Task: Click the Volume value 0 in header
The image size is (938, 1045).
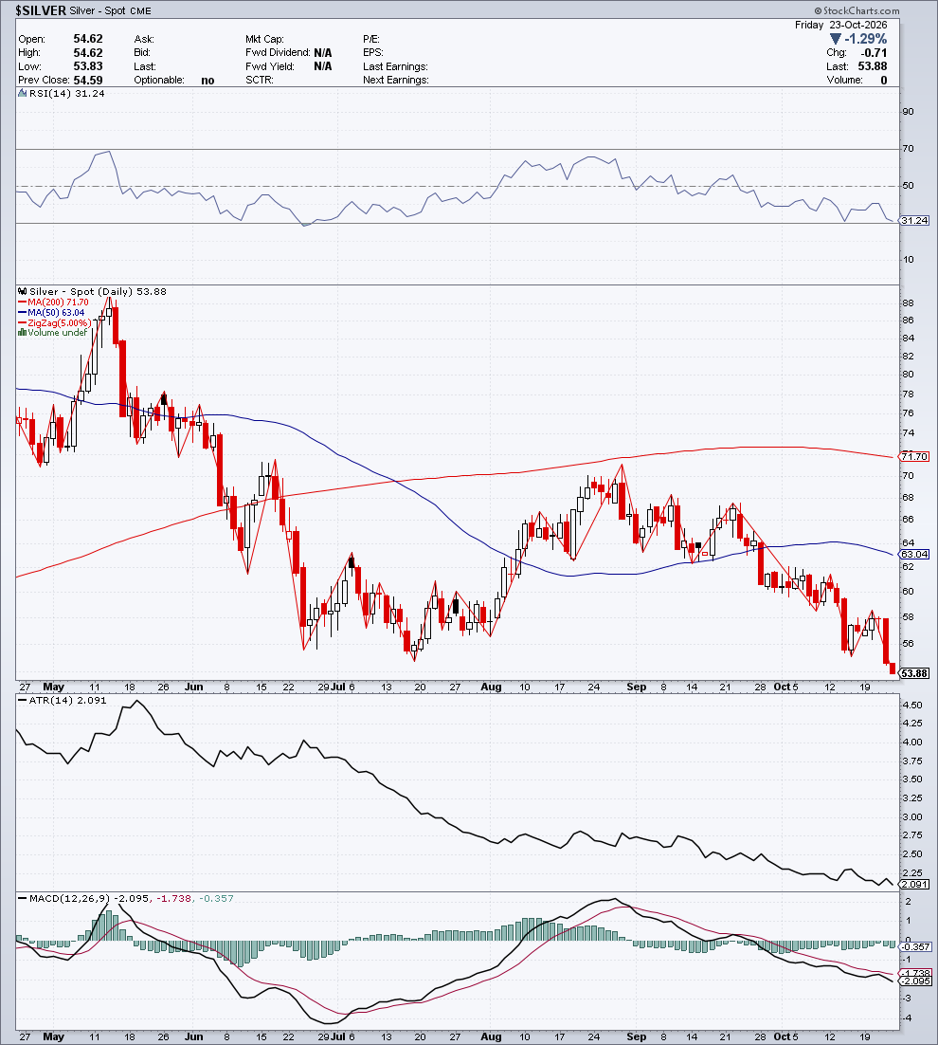Action: pyautogui.click(x=884, y=80)
